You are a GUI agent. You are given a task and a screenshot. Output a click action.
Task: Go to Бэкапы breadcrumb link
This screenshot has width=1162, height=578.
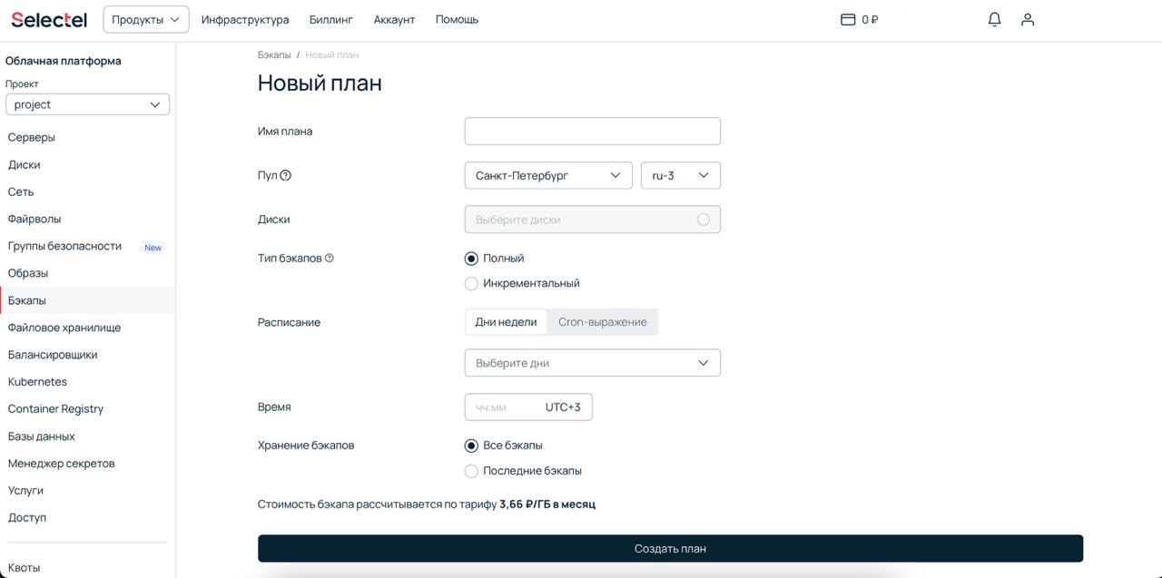click(274, 54)
